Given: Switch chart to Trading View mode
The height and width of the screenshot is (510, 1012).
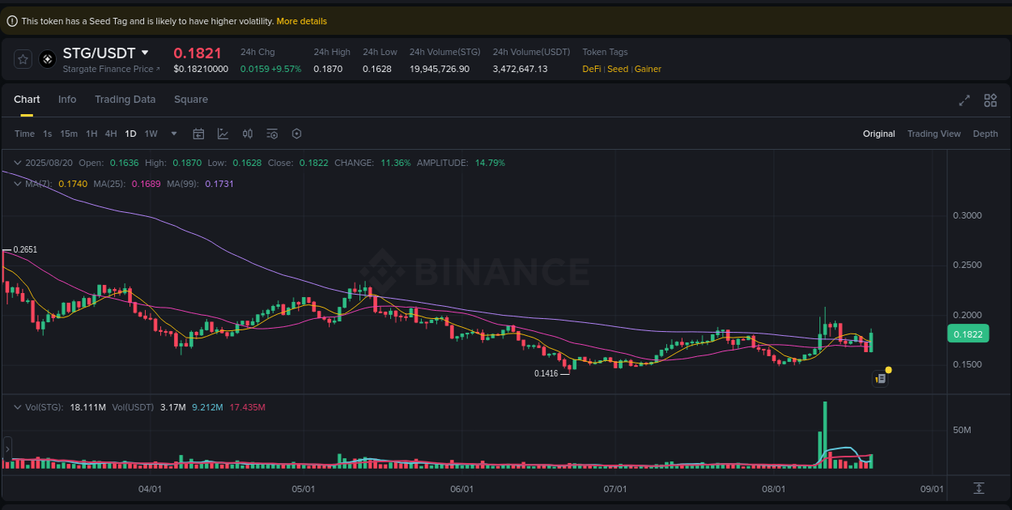Looking at the screenshot, I should coord(933,134).
